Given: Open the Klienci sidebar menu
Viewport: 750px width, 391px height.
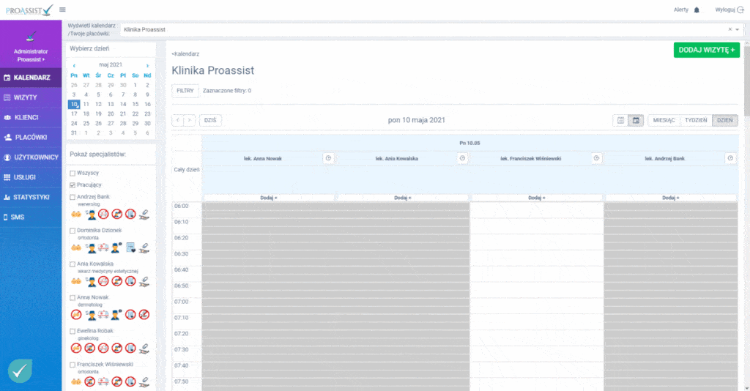Looking at the screenshot, I should pyautogui.click(x=31, y=118).
